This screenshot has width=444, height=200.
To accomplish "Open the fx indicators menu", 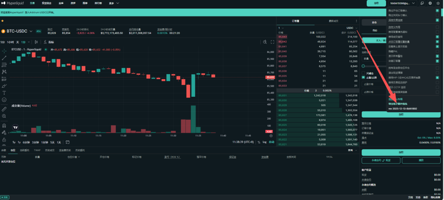I will [49, 42].
